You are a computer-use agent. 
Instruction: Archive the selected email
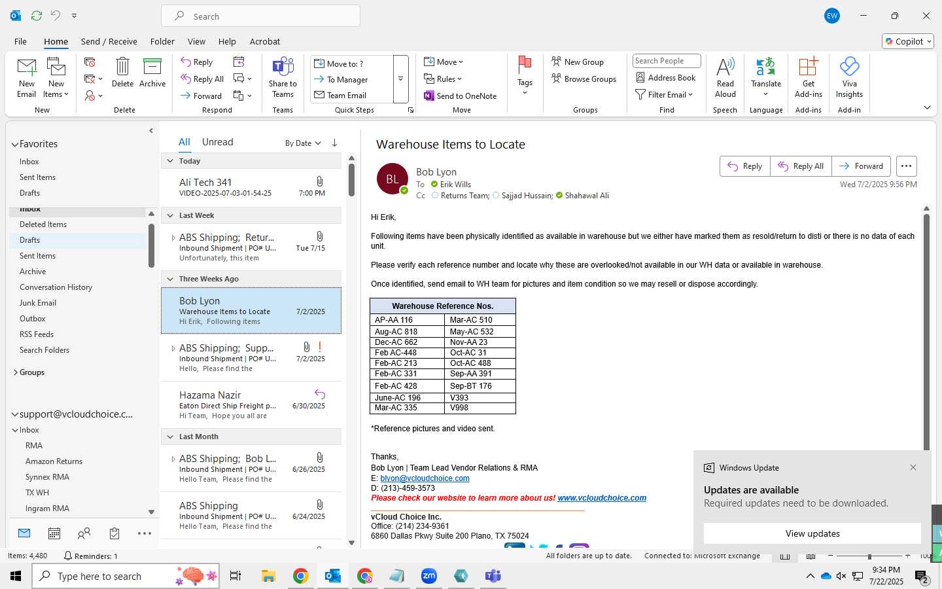click(x=152, y=72)
